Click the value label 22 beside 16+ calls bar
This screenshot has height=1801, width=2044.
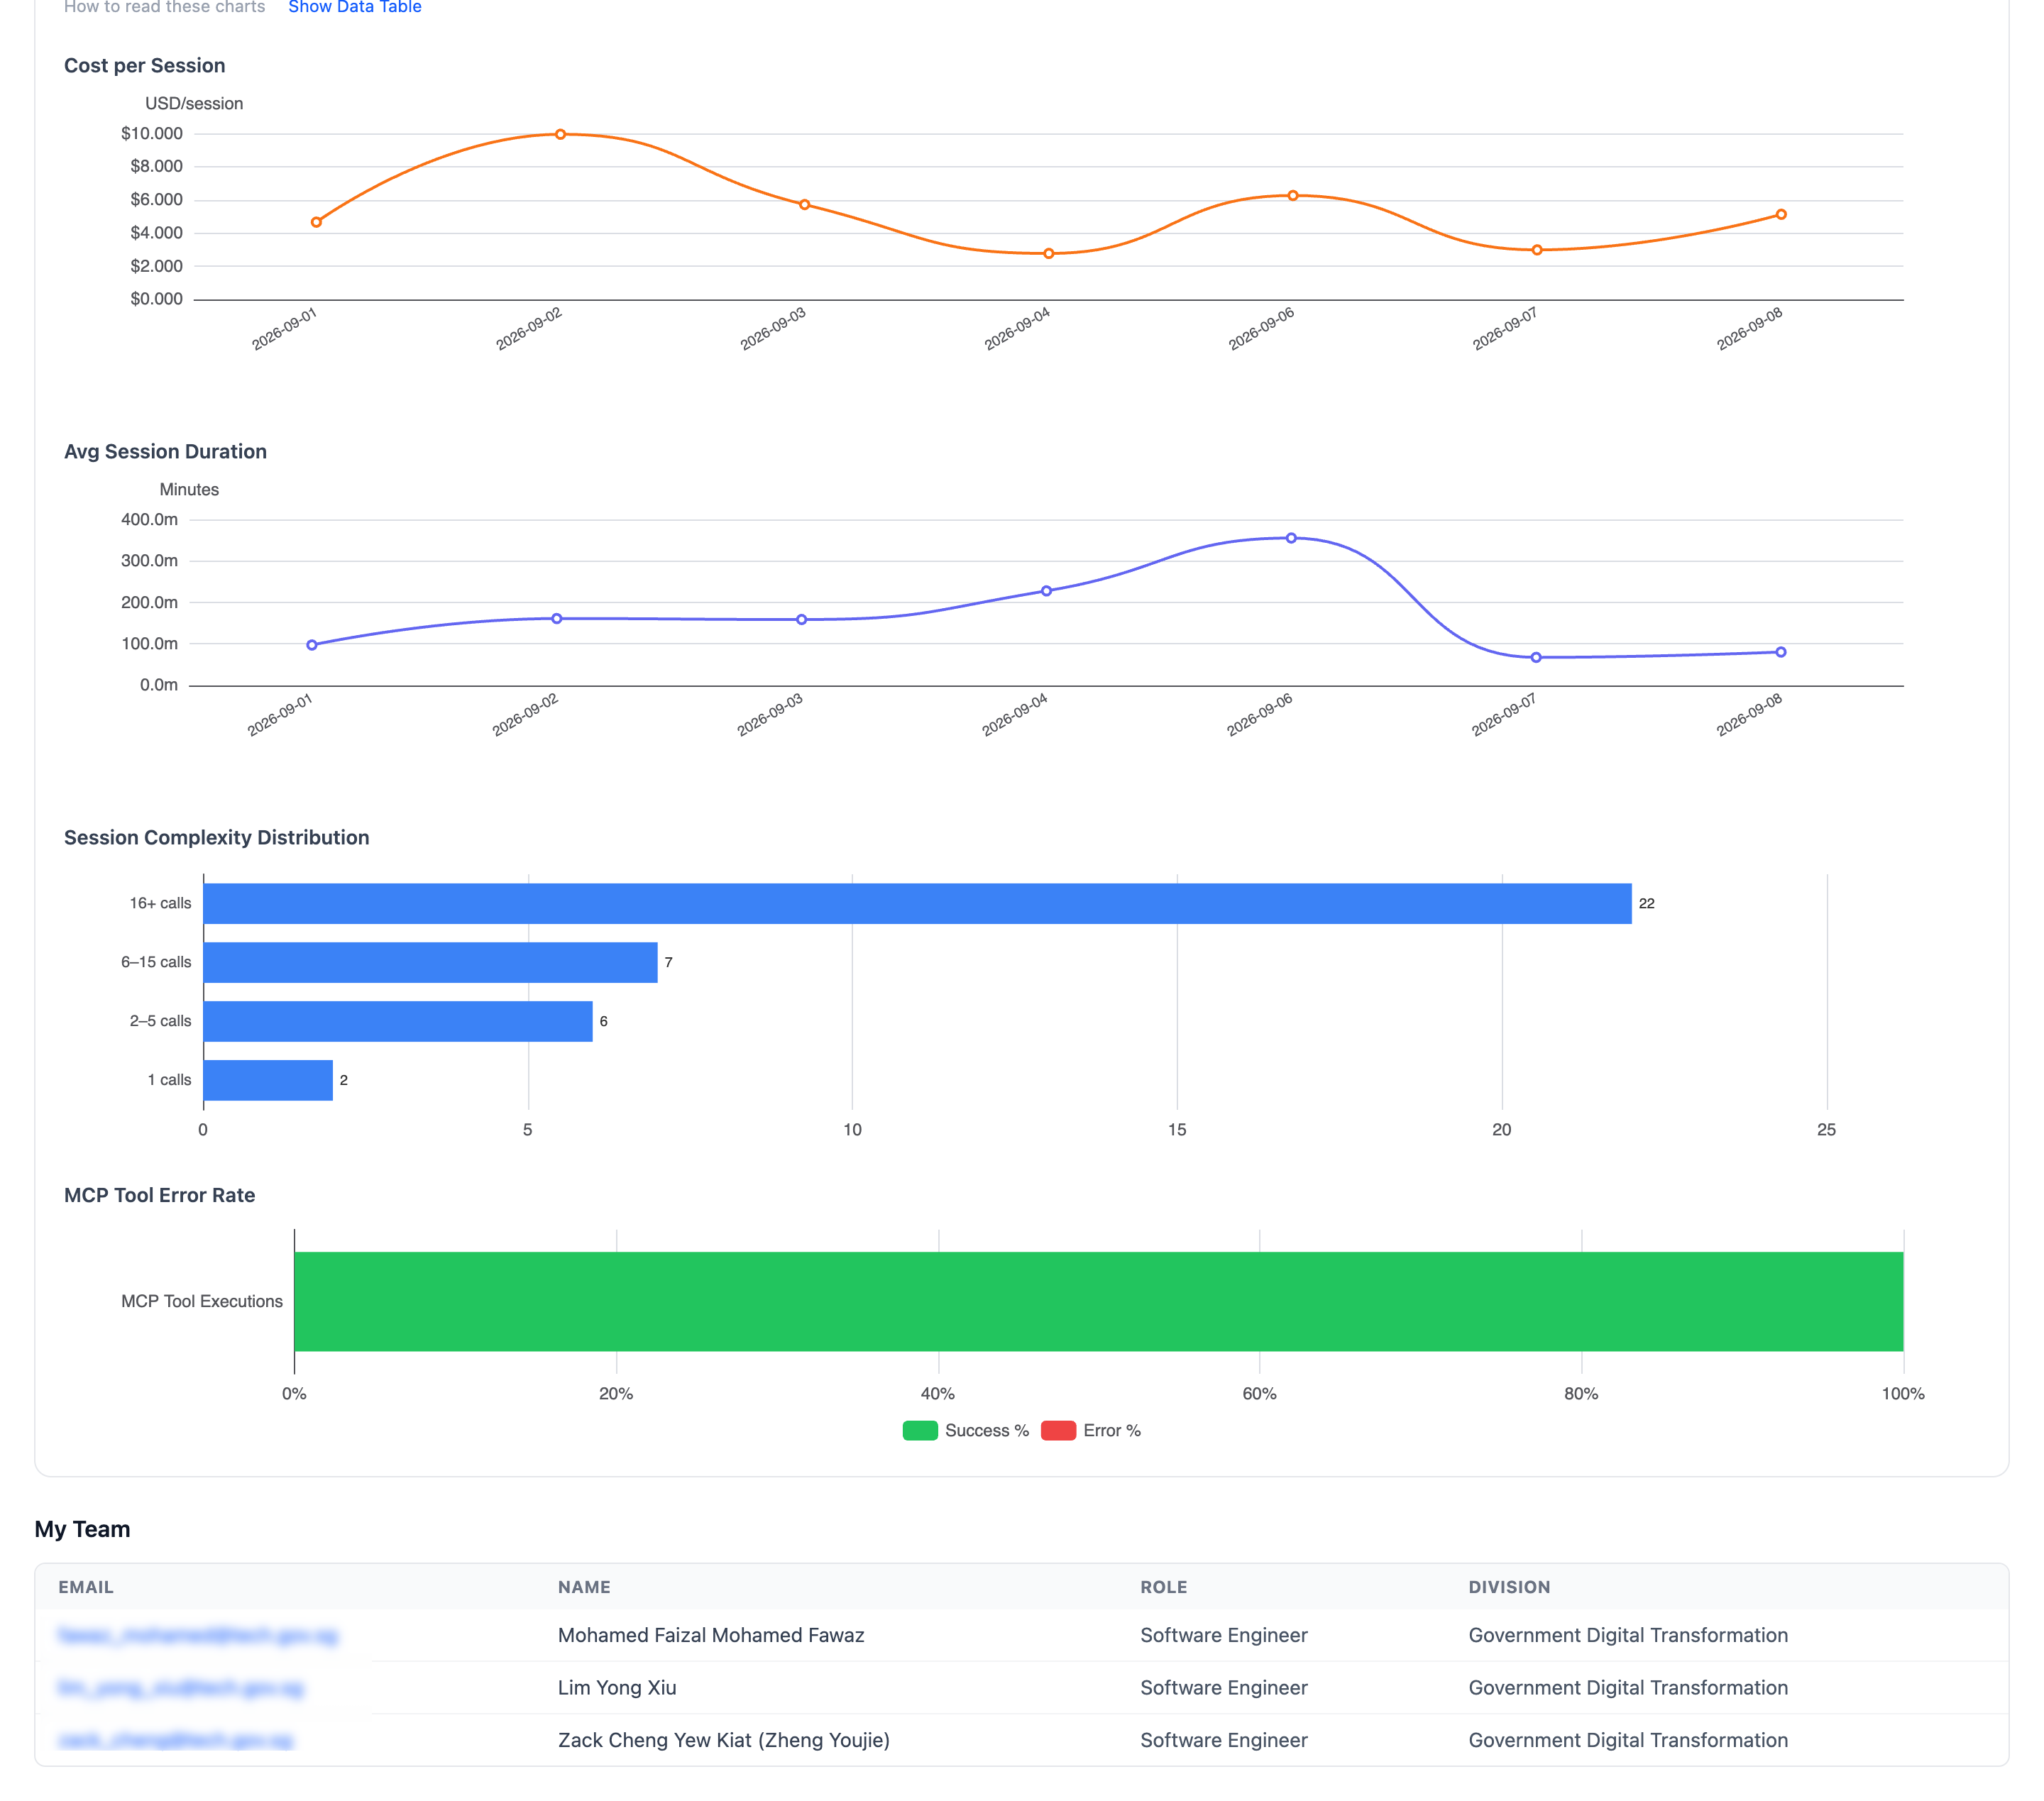[x=1647, y=904]
